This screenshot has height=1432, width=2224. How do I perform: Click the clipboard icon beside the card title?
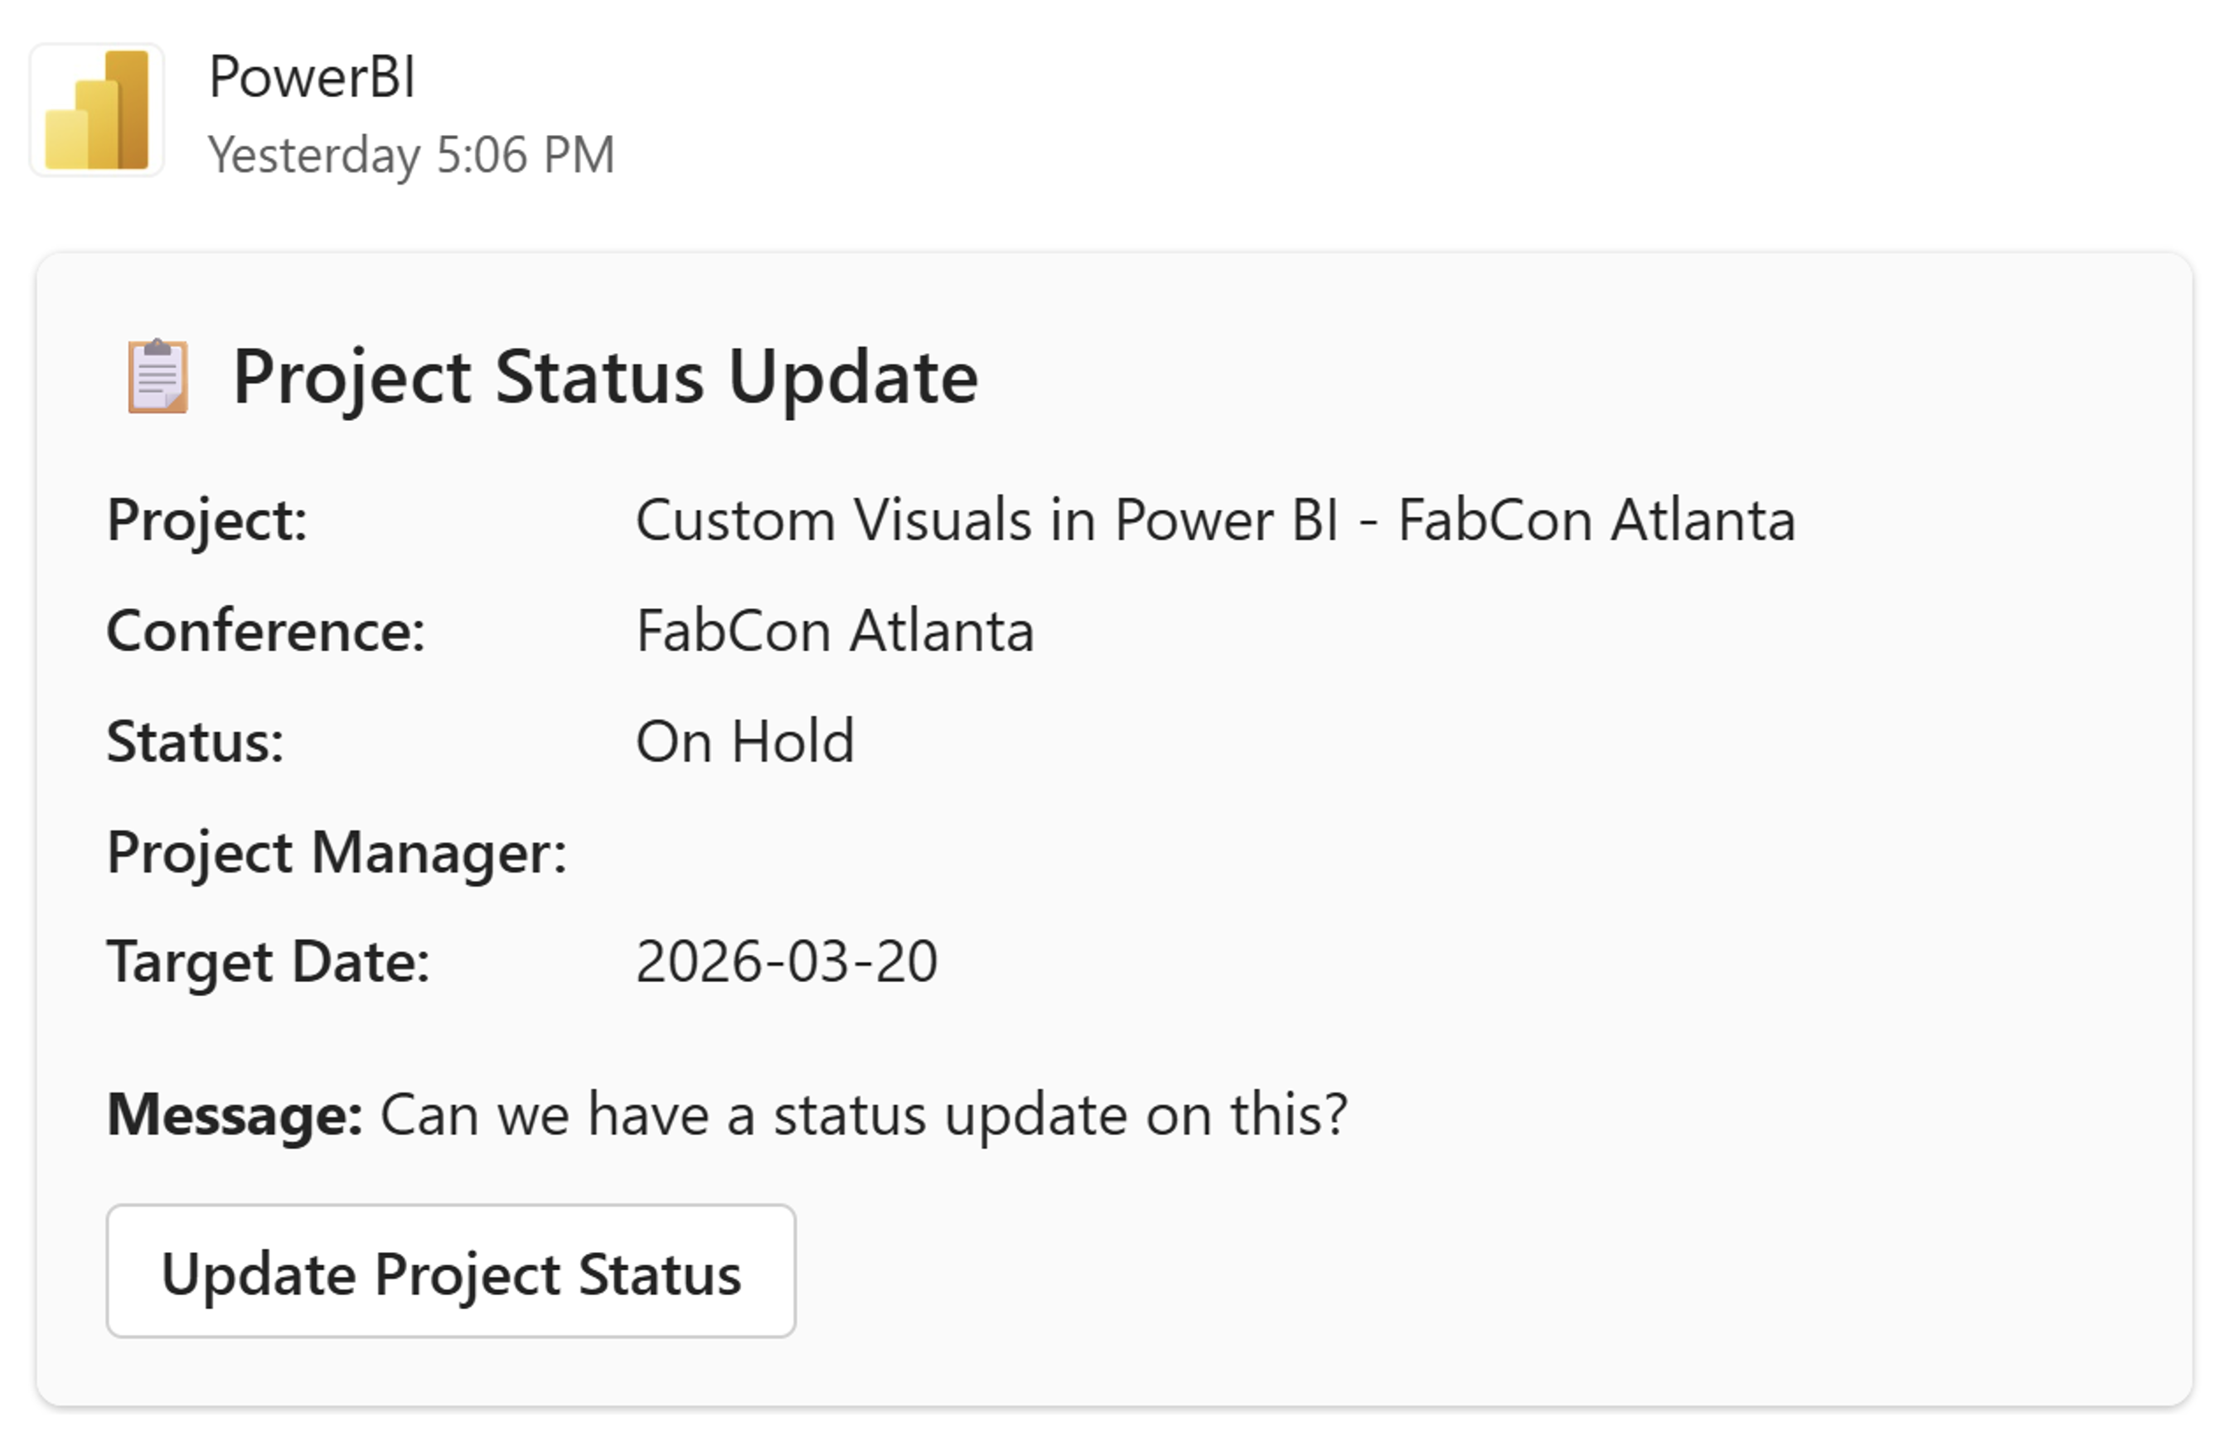(x=158, y=375)
